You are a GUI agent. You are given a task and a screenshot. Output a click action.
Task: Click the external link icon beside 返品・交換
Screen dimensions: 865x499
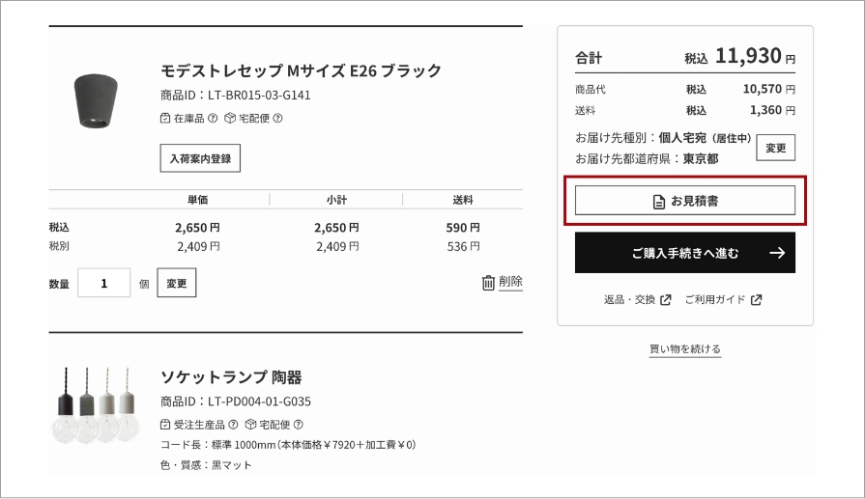click(666, 300)
